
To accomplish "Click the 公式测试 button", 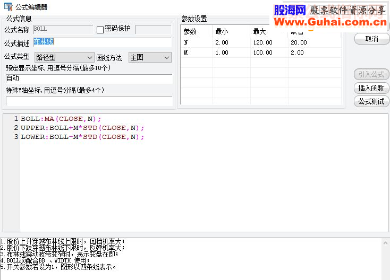I will click(x=371, y=101).
